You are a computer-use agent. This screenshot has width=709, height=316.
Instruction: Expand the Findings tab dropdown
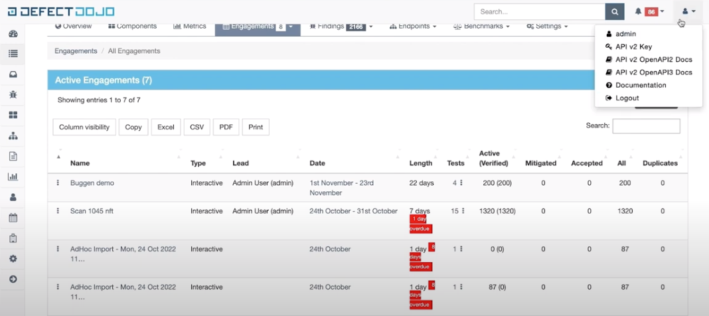pyautogui.click(x=341, y=27)
